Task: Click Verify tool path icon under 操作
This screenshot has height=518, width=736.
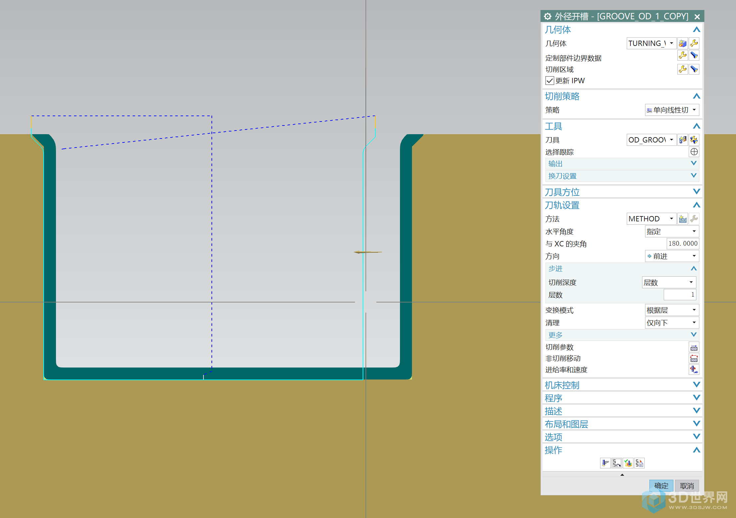Action: pos(628,463)
